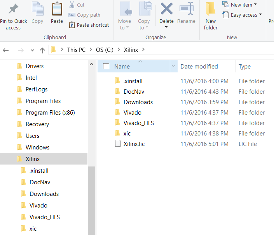274x235 pixels.
Task: Go forward with the right arrow
Action: pyautogui.click(x=21, y=50)
